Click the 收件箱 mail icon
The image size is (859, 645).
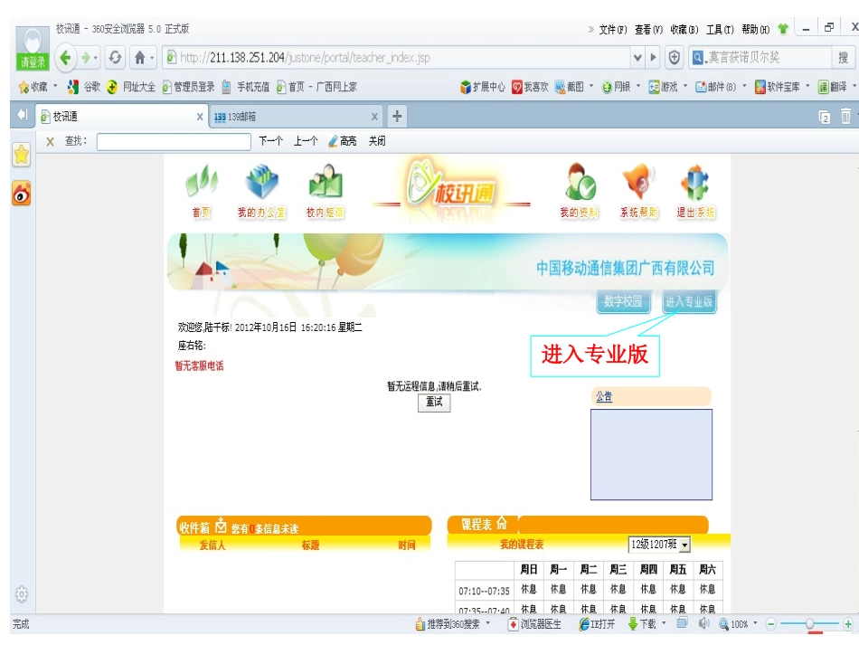click(221, 525)
